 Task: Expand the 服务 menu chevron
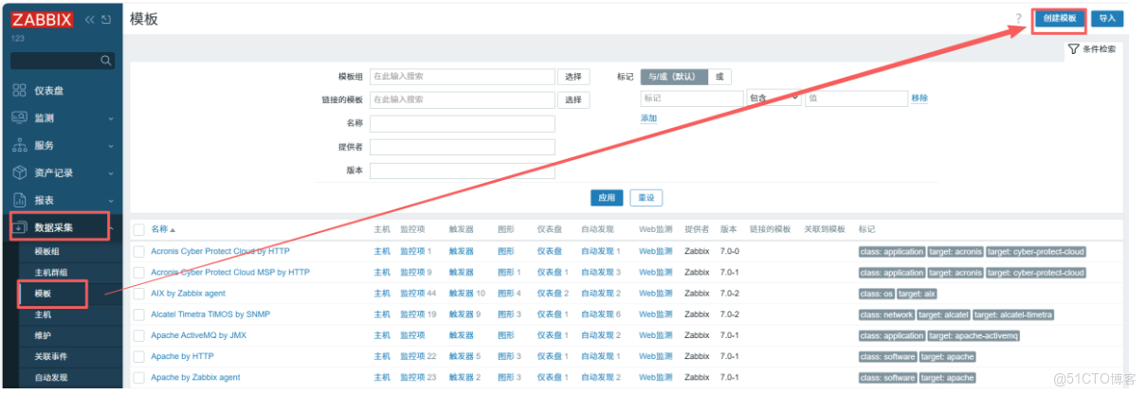[110, 147]
